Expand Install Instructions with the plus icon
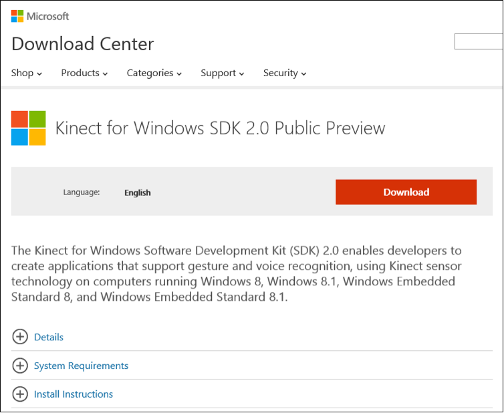The width and height of the screenshot is (504, 413). [x=20, y=394]
